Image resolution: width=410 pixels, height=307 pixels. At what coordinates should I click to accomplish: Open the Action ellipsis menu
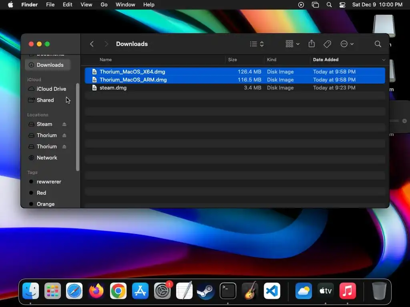tap(347, 44)
